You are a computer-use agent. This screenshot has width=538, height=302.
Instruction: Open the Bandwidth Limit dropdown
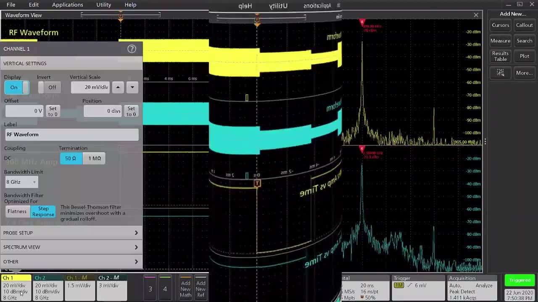pos(21,182)
